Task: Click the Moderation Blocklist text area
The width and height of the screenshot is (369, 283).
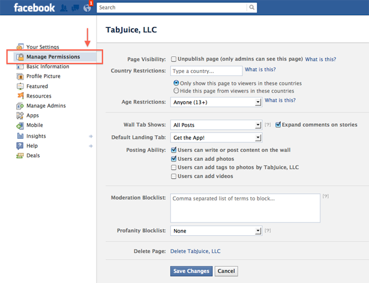Action: pos(245,208)
